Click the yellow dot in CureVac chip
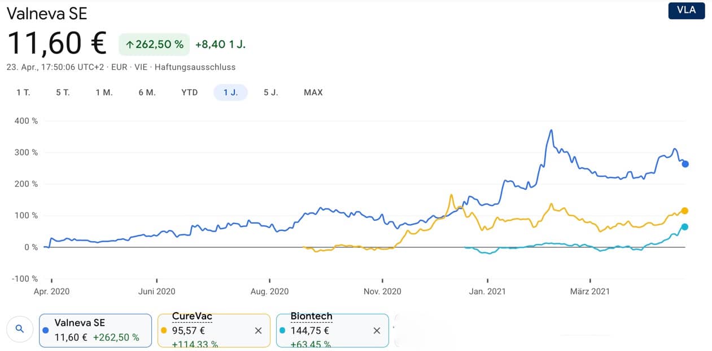The height and width of the screenshot is (351, 712). click(164, 330)
